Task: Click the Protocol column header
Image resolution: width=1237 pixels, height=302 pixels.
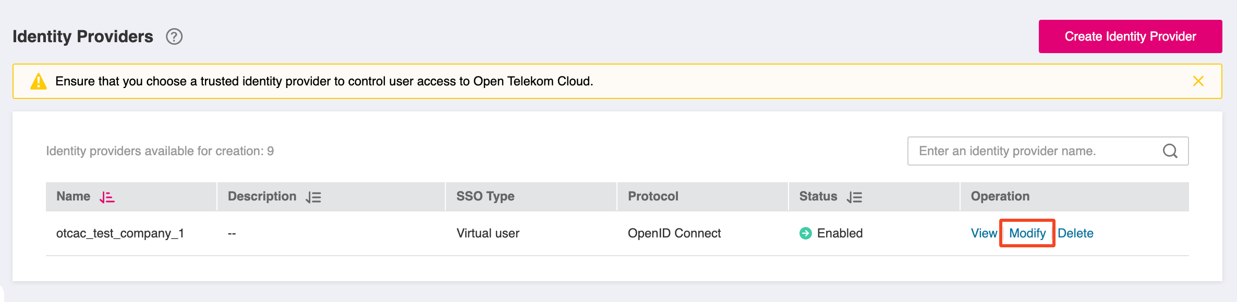Action: tap(653, 196)
